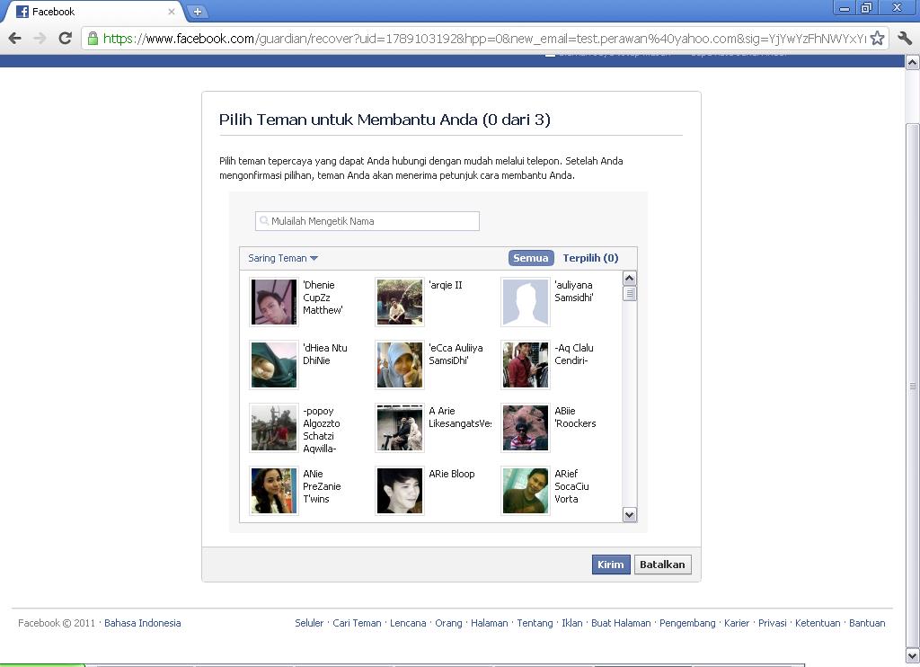Click the Batalkan button
Image resolution: width=920 pixels, height=667 pixels.
pyautogui.click(x=662, y=565)
